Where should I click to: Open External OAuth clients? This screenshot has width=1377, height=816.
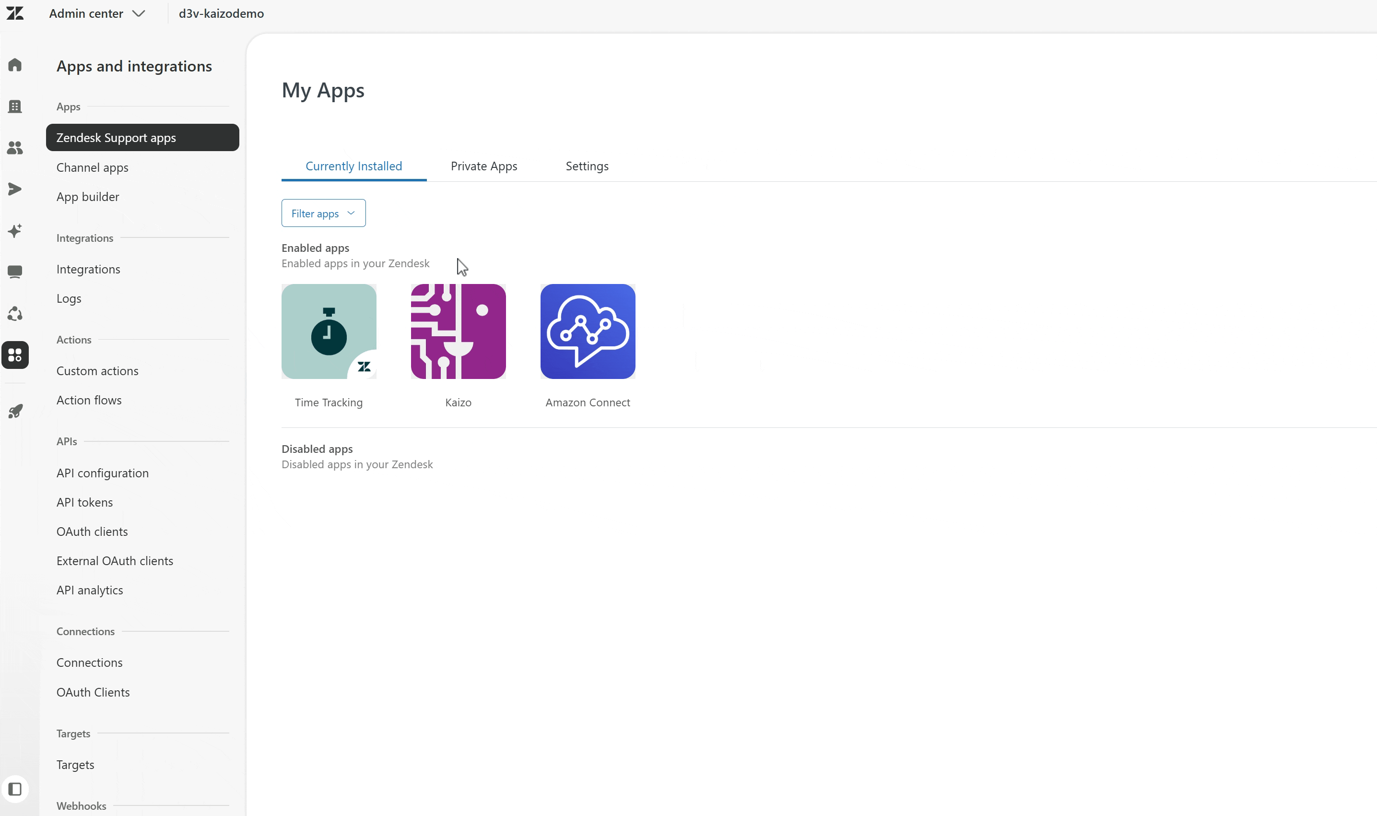tap(115, 560)
